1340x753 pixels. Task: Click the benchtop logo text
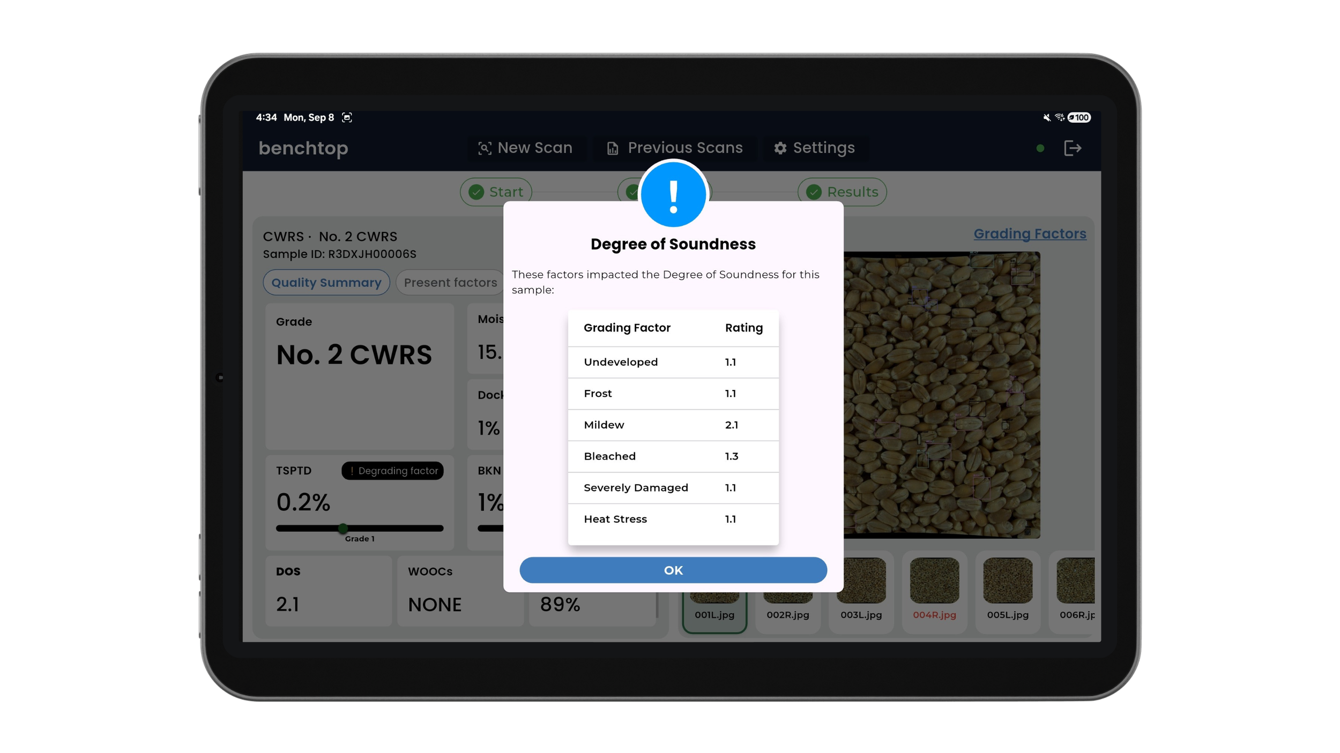303,148
